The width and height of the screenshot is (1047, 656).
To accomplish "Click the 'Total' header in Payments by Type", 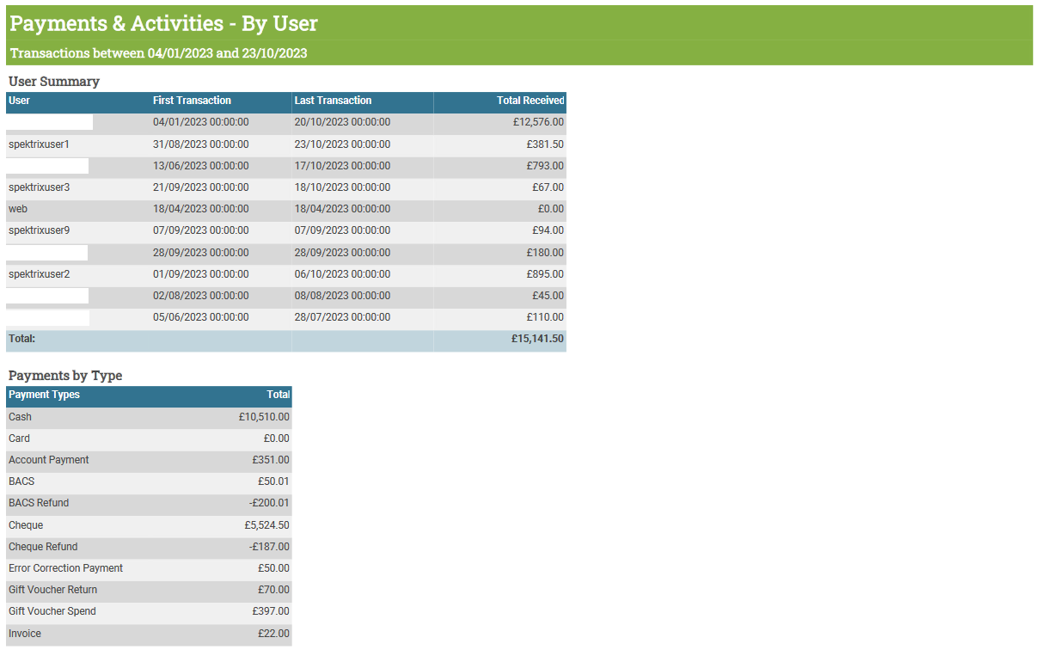I will pyautogui.click(x=279, y=395).
